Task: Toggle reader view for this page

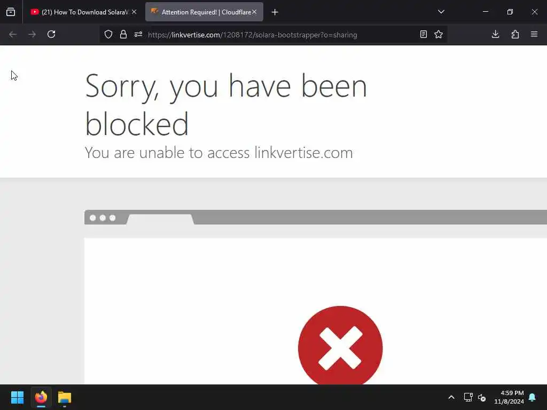Action: pyautogui.click(x=424, y=34)
